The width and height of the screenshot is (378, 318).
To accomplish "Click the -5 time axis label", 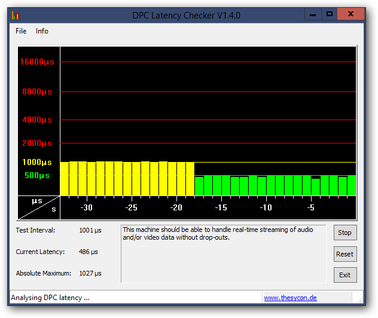I will click(x=311, y=207).
